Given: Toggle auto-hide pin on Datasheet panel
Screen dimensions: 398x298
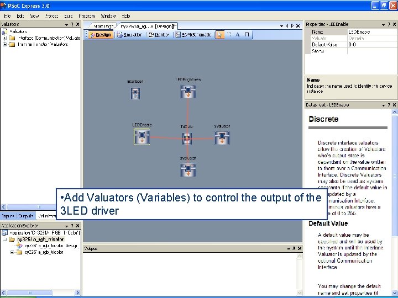Looking at the screenshot, I should point(389,105).
